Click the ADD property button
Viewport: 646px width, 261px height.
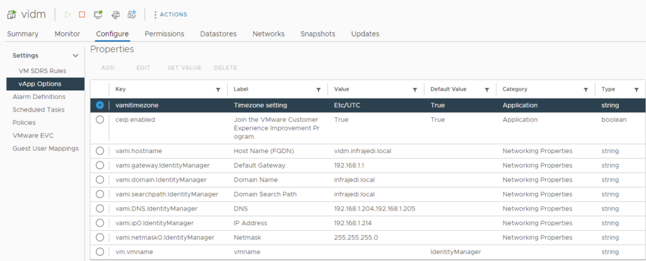pyautogui.click(x=108, y=67)
